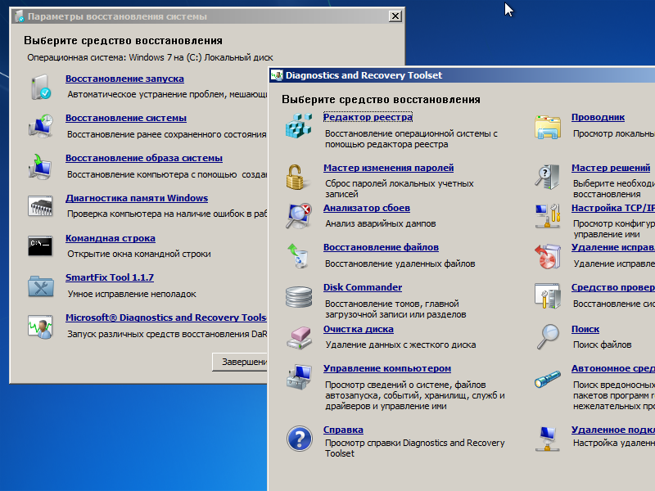
Task: Open Редактор реестра link
Action: 368,117
